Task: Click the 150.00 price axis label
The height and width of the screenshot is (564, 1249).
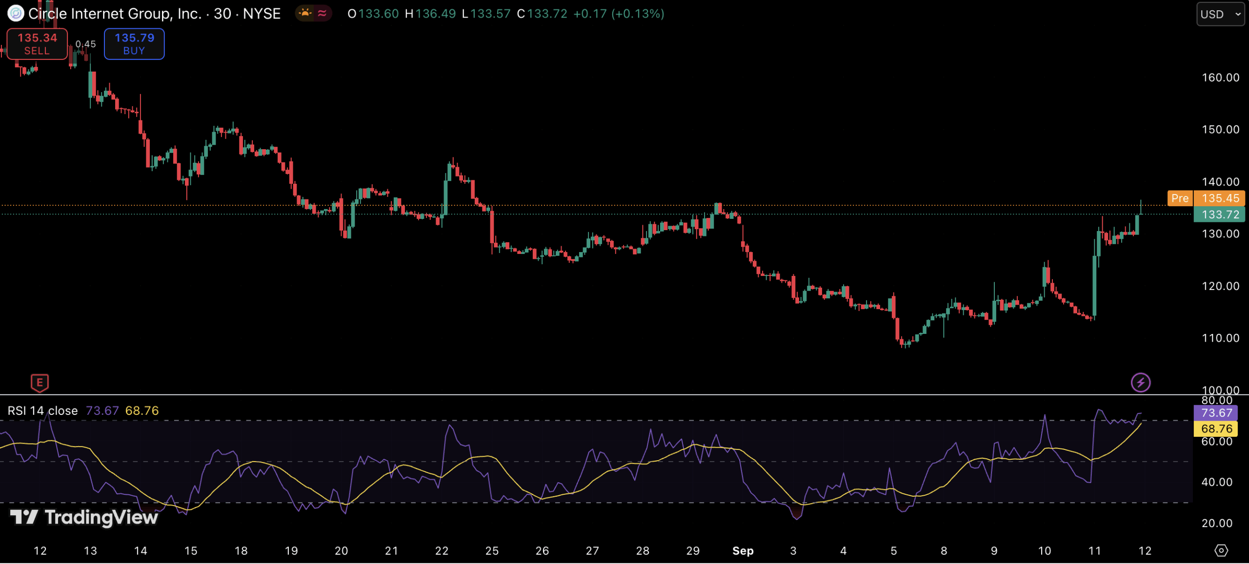Action: pos(1220,130)
